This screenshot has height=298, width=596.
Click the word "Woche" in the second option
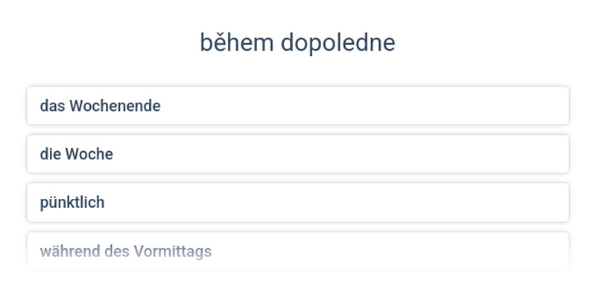pyautogui.click(x=89, y=154)
